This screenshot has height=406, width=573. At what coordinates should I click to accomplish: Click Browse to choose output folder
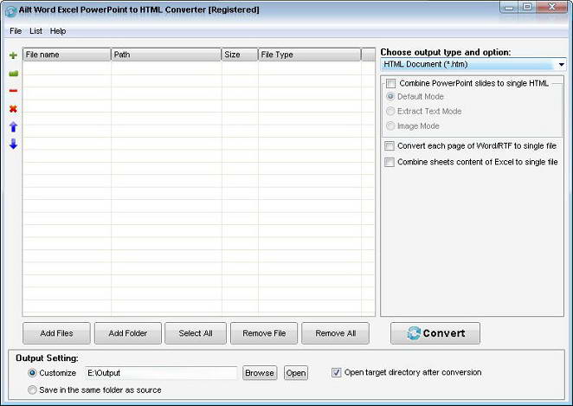260,373
